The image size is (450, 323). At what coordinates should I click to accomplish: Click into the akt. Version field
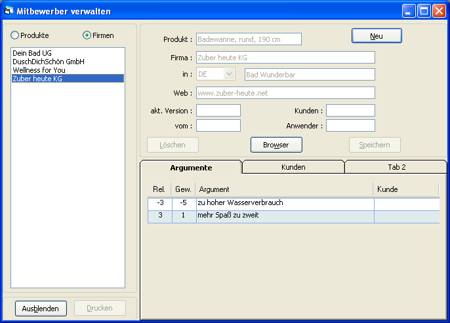(x=218, y=111)
